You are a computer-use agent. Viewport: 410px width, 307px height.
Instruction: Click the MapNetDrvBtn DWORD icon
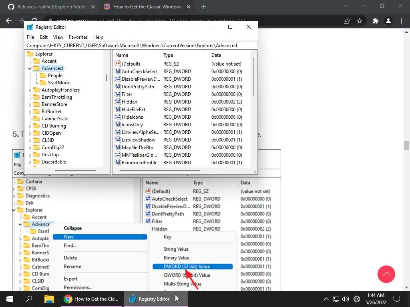pyautogui.click(x=118, y=147)
